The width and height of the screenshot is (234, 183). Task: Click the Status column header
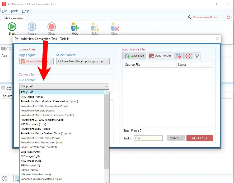coord(190,65)
